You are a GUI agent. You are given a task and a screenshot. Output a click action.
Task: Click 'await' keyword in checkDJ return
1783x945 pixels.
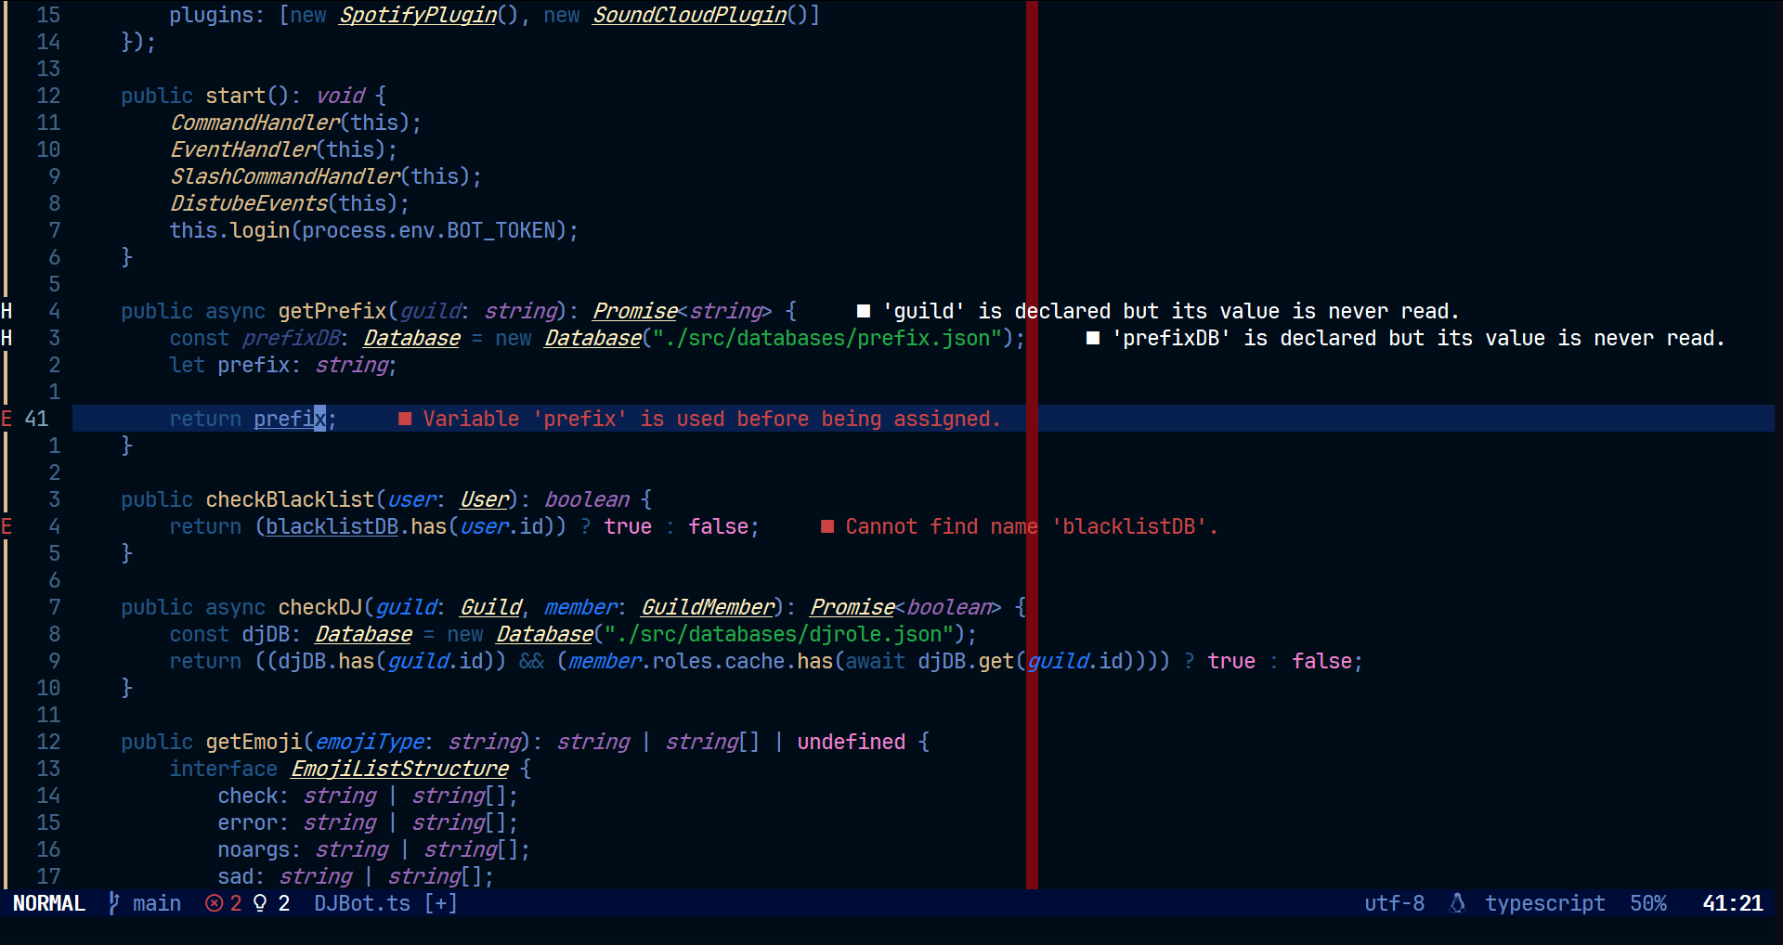pos(876,661)
